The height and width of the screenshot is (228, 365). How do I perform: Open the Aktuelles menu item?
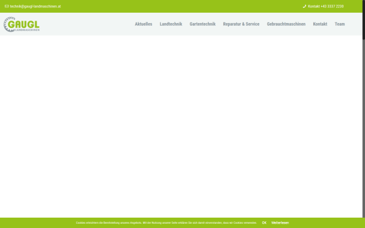pyautogui.click(x=144, y=24)
